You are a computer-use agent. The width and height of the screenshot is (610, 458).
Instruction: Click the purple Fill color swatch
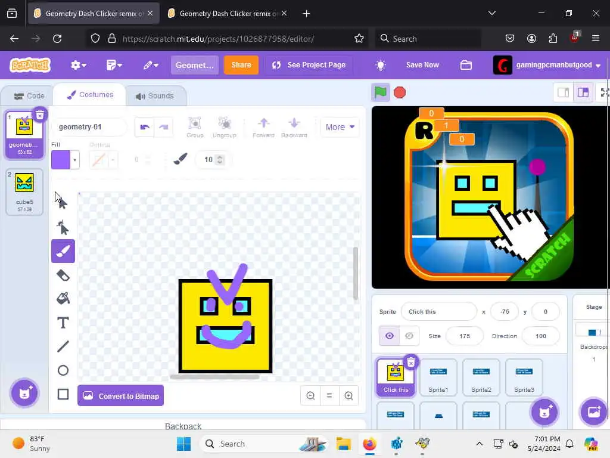pyautogui.click(x=61, y=160)
